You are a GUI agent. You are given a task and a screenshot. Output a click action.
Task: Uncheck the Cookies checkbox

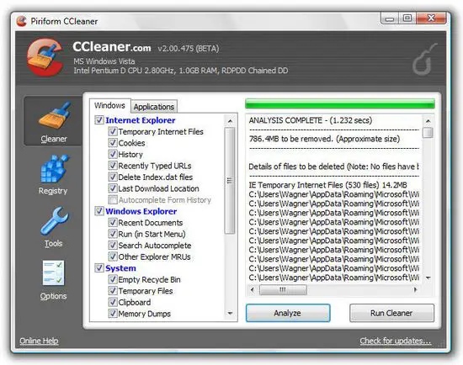[113, 143]
